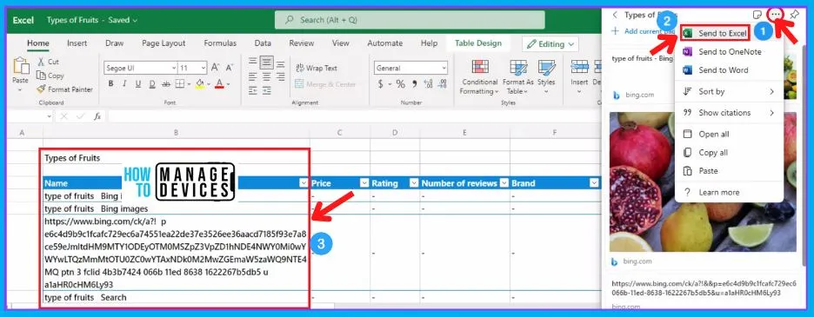Open Insert cells dropdown in ribbon
Screen dimensions: 814x317
pyautogui.click(x=579, y=76)
